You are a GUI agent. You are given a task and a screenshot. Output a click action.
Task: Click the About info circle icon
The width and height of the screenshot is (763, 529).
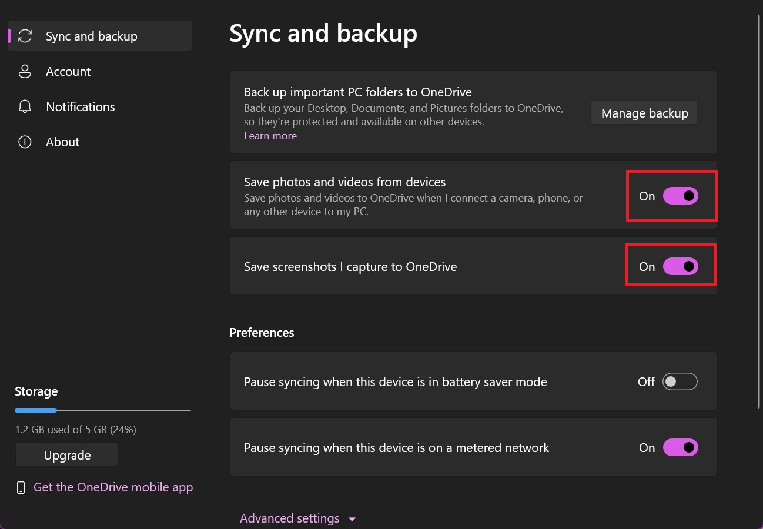25,142
